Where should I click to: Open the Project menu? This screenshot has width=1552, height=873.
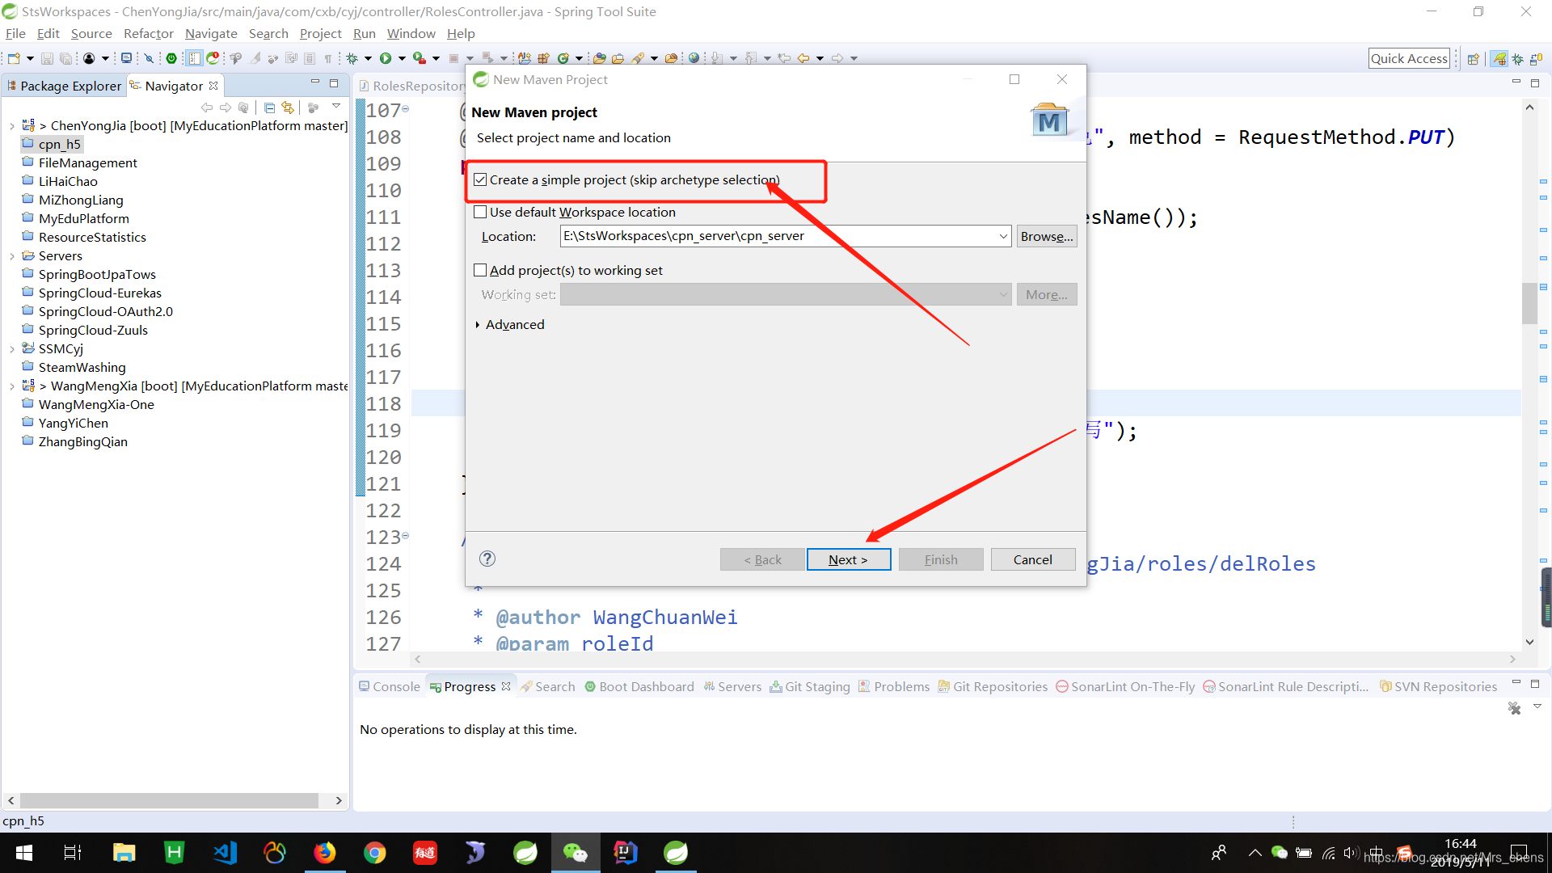click(320, 33)
